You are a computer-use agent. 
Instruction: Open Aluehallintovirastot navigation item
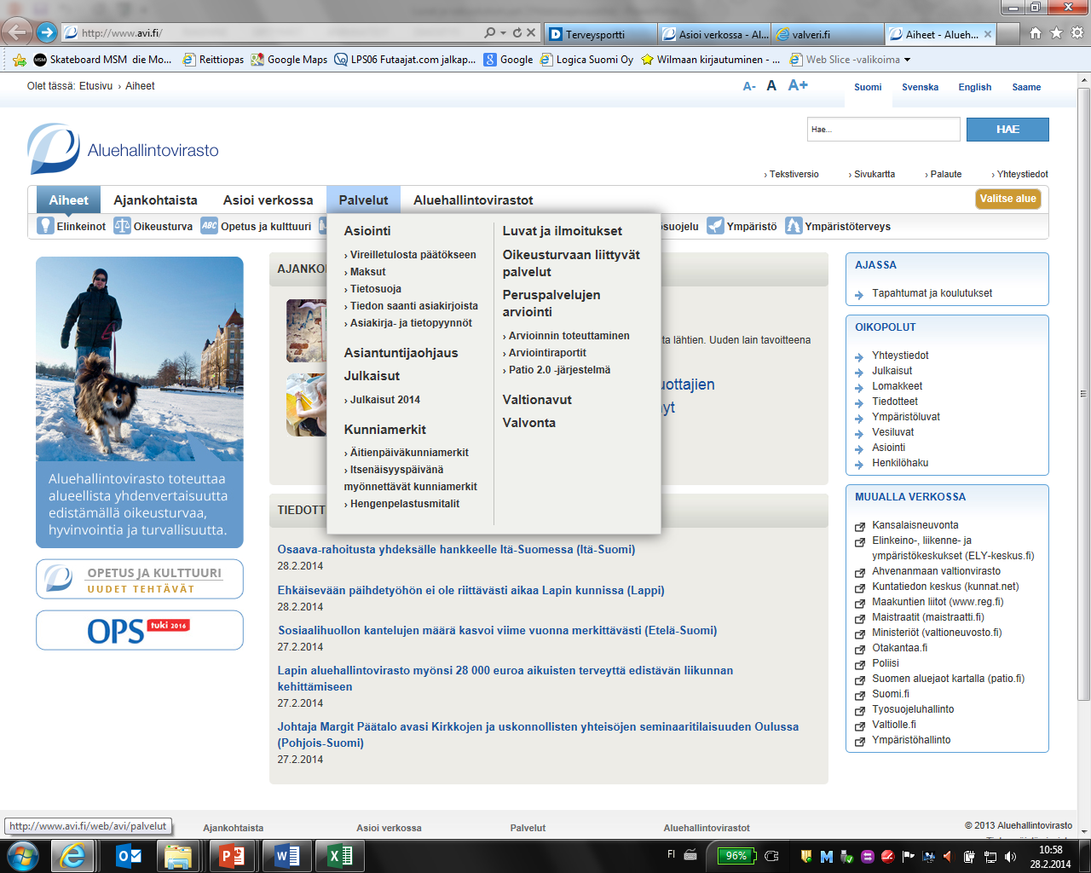(473, 199)
